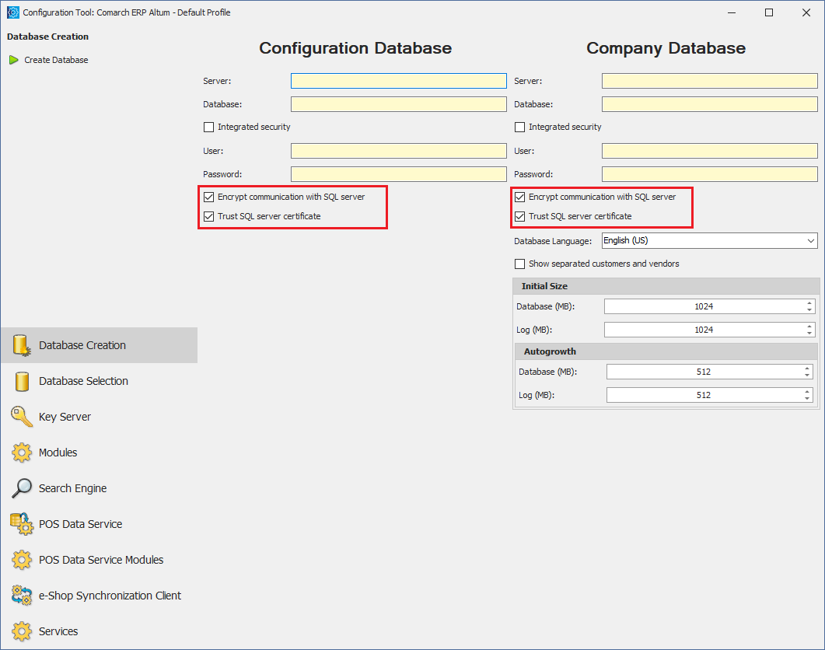Focus Configuration Database Server field
825x650 pixels.
399,81
